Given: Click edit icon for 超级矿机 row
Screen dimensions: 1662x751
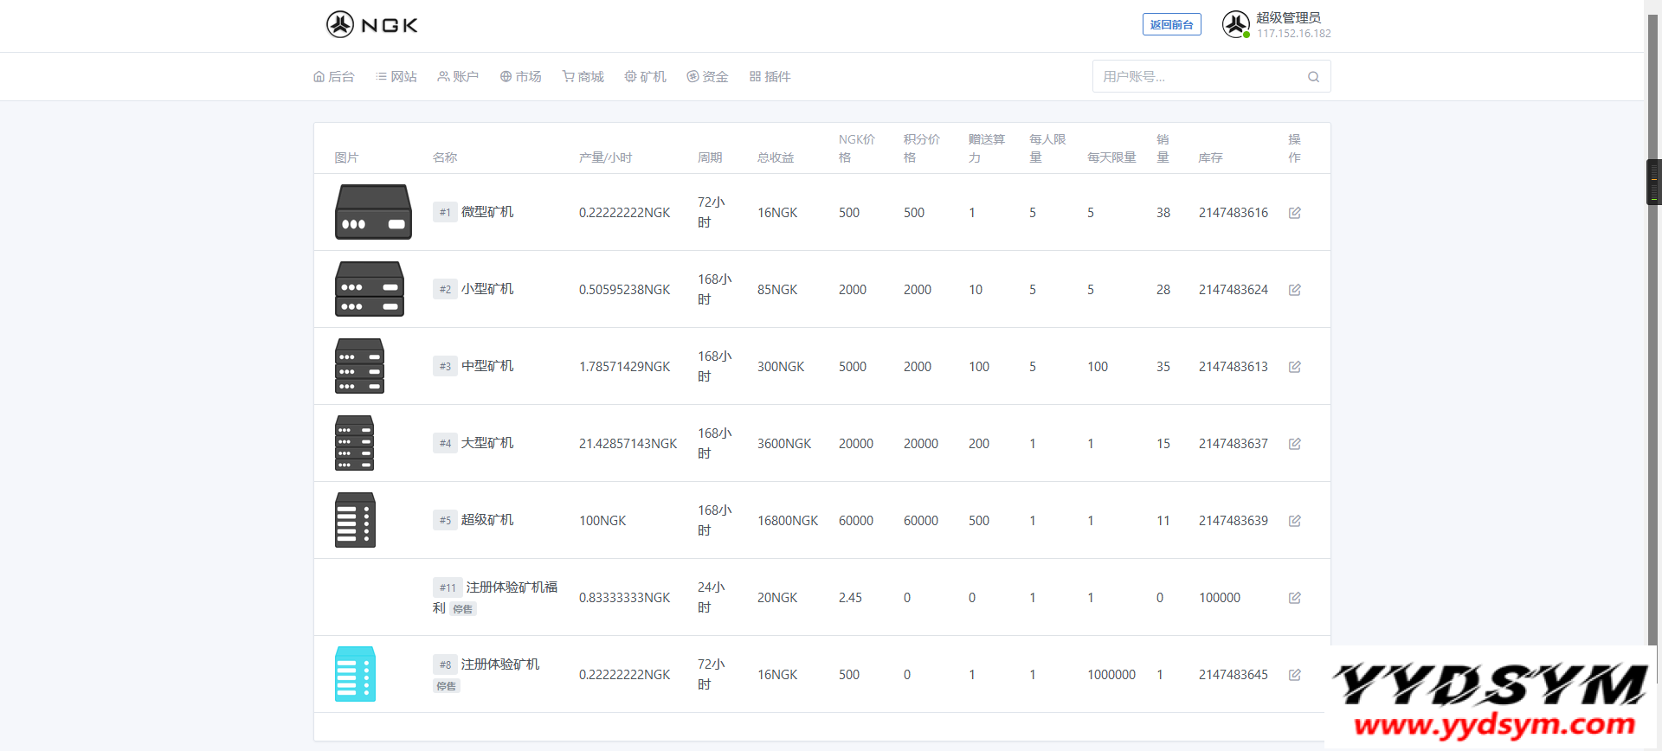Looking at the screenshot, I should click(x=1294, y=521).
